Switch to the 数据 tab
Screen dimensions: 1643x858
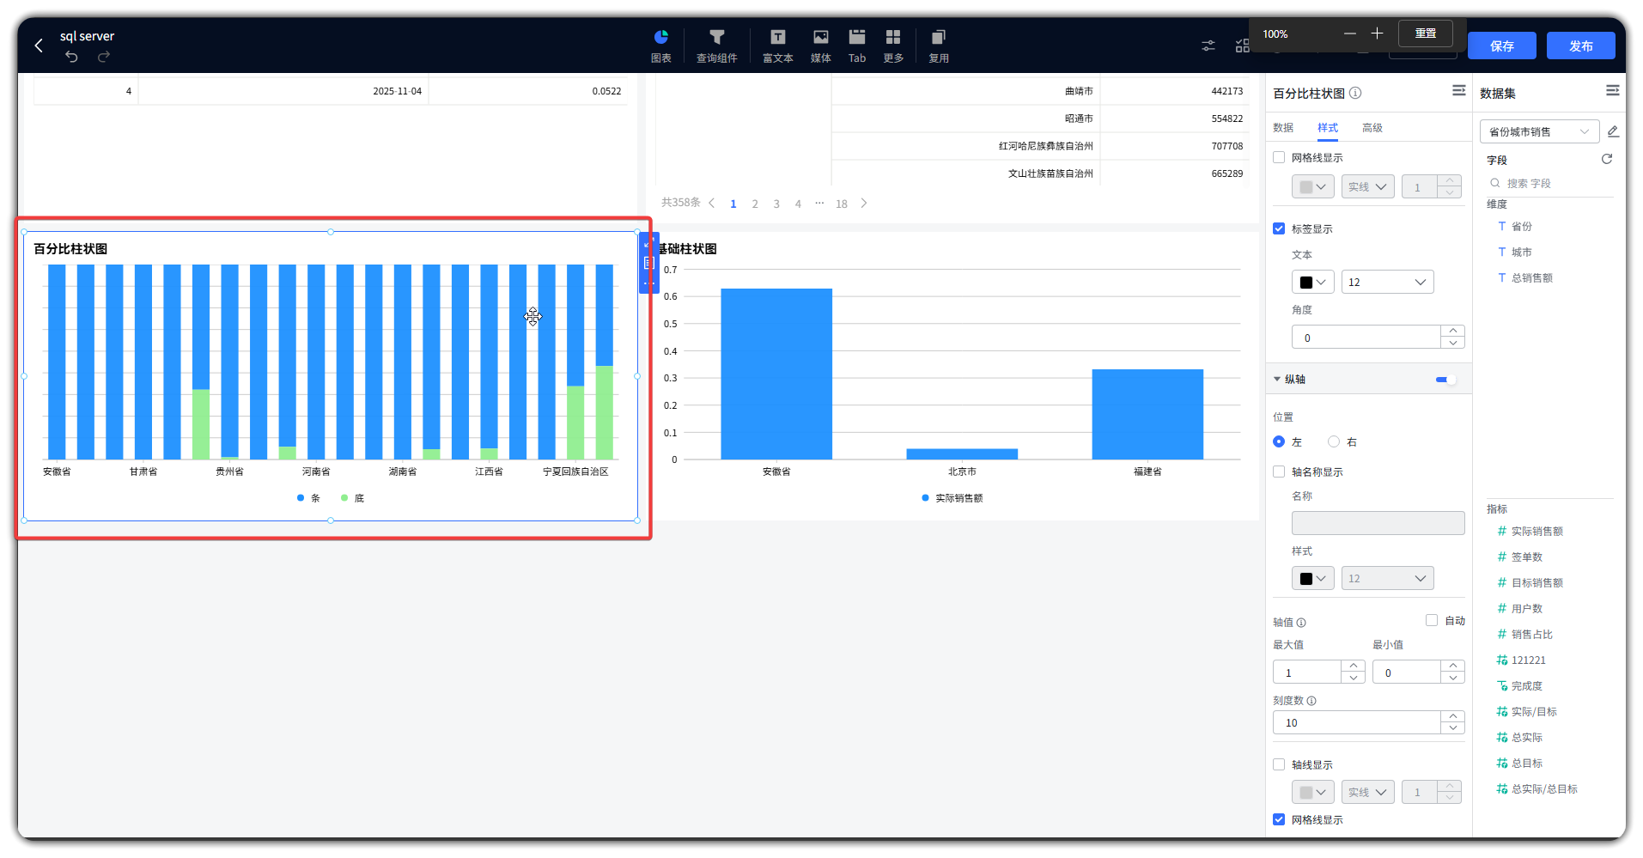pyautogui.click(x=1283, y=128)
